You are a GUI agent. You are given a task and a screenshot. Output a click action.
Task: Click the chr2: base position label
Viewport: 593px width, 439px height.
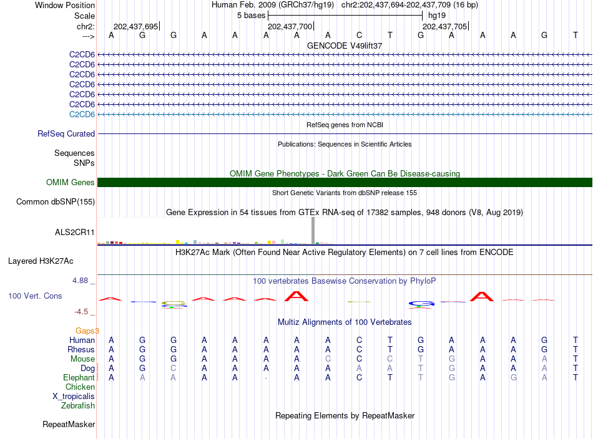[x=86, y=26]
